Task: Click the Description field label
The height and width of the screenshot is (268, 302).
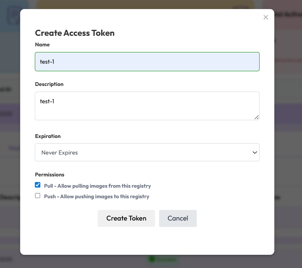Action: pos(49,84)
